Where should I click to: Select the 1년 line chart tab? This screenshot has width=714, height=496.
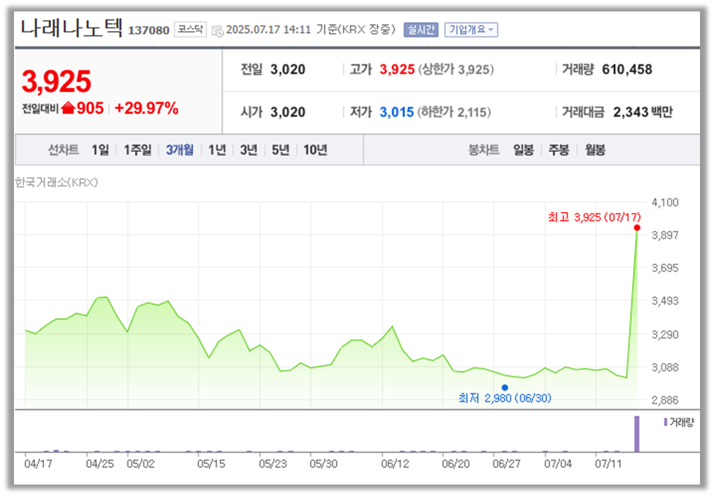tap(217, 149)
